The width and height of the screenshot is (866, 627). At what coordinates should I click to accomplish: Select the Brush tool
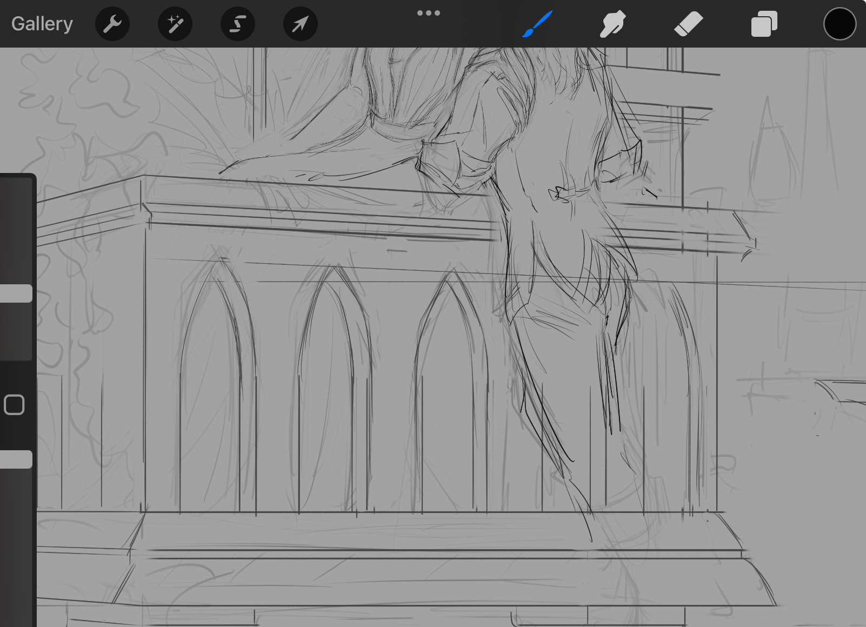click(537, 24)
